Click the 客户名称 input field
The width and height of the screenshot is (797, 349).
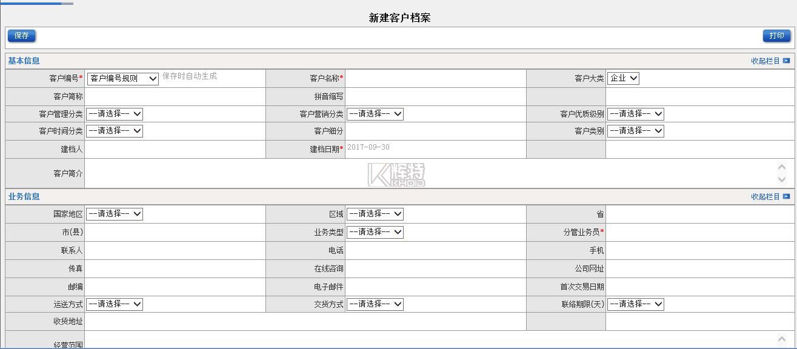435,78
